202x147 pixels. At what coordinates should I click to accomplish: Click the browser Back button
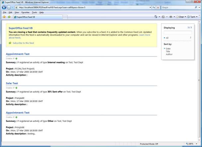pos(4,7)
